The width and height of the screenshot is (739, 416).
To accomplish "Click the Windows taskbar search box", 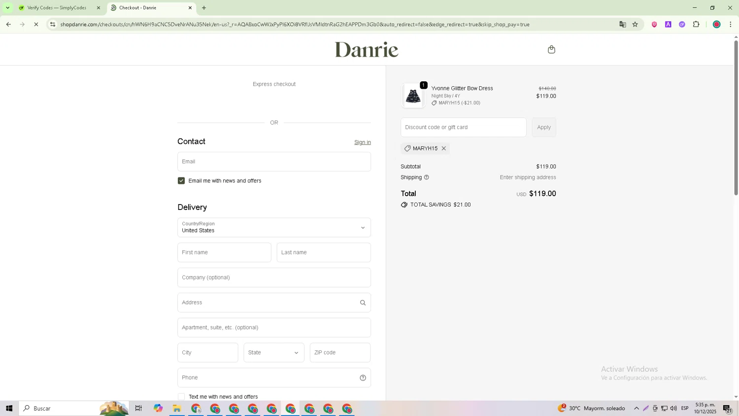I will pyautogui.click(x=74, y=409).
